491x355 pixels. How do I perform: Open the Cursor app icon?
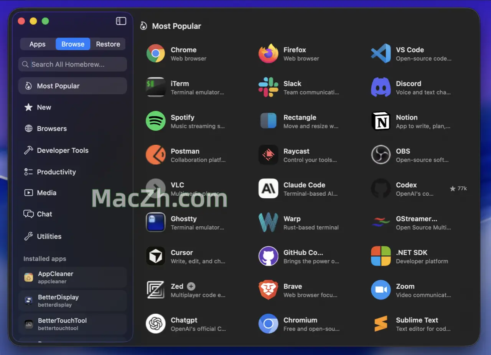point(156,256)
